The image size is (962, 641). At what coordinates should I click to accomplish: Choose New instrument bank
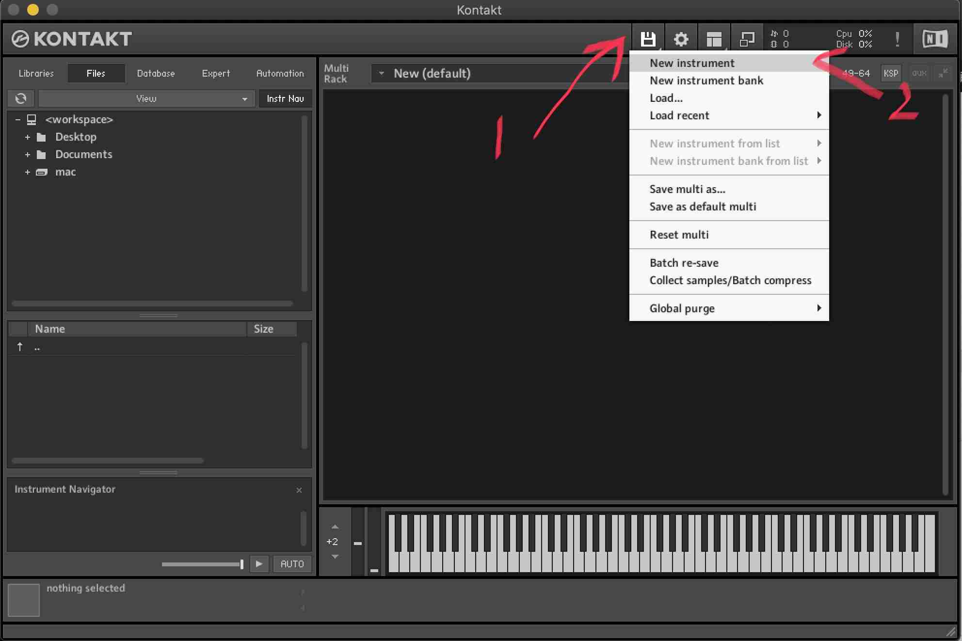point(729,80)
